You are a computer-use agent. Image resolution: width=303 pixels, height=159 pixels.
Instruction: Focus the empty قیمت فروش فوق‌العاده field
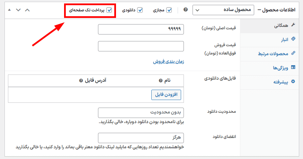point(141,46)
